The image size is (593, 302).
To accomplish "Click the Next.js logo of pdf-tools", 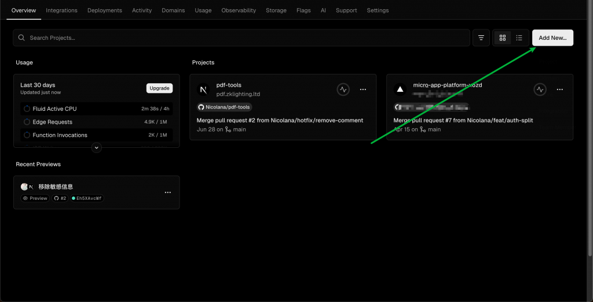I will coord(203,90).
